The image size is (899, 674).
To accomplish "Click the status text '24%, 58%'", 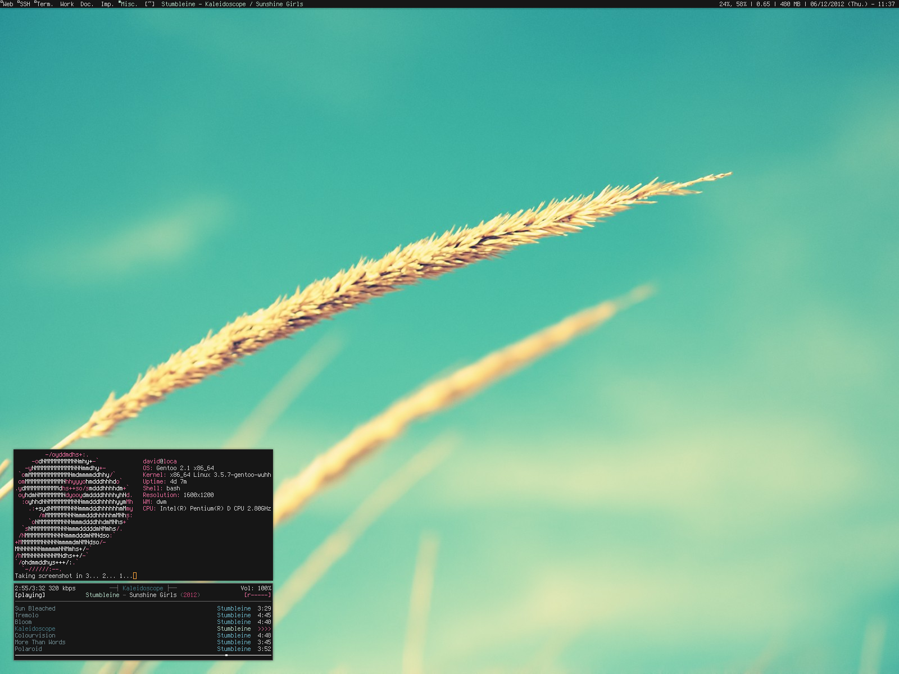I will point(733,4).
